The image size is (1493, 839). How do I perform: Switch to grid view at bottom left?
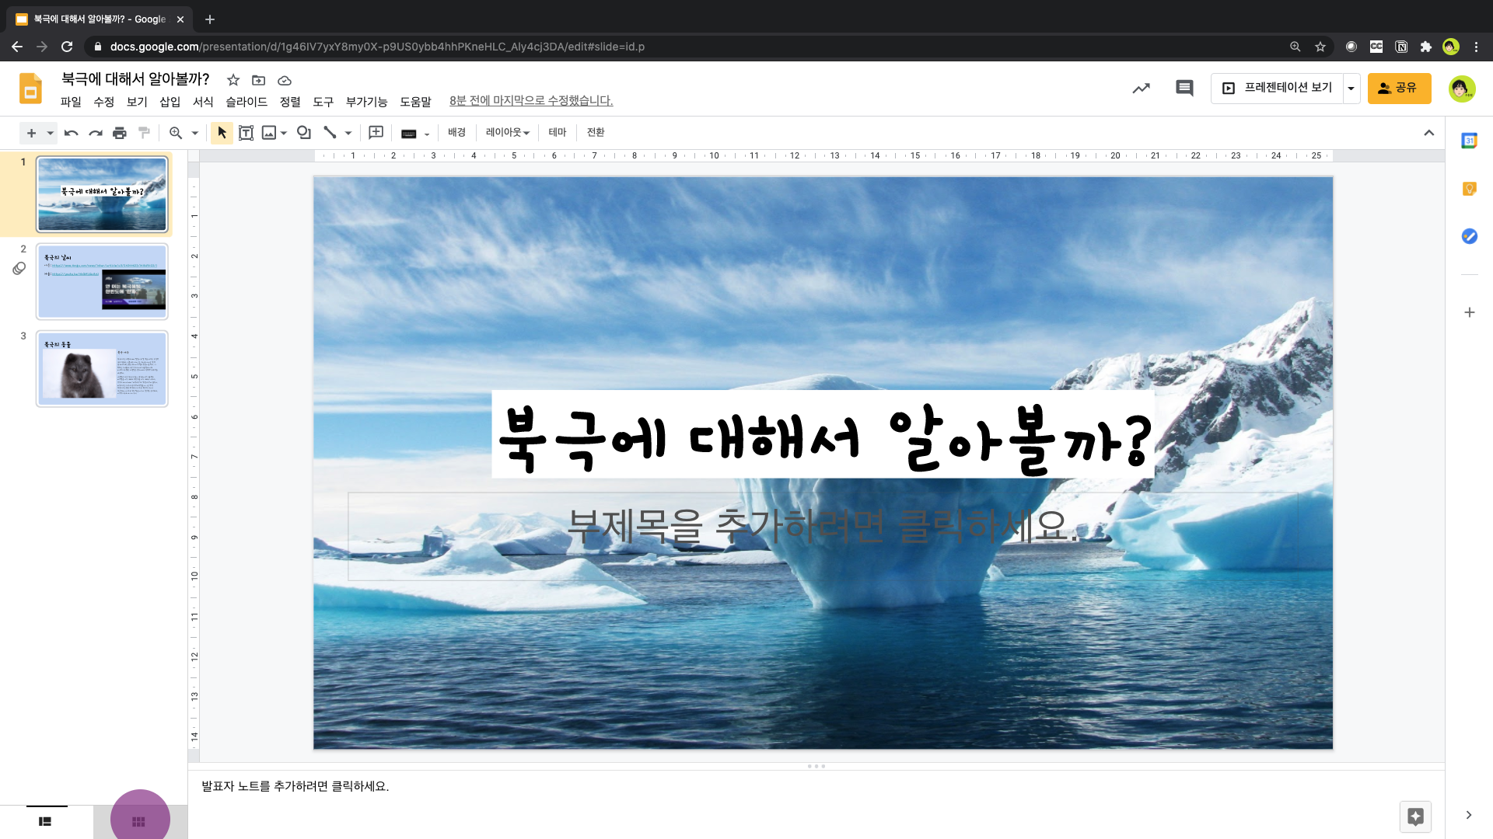point(139,822)
